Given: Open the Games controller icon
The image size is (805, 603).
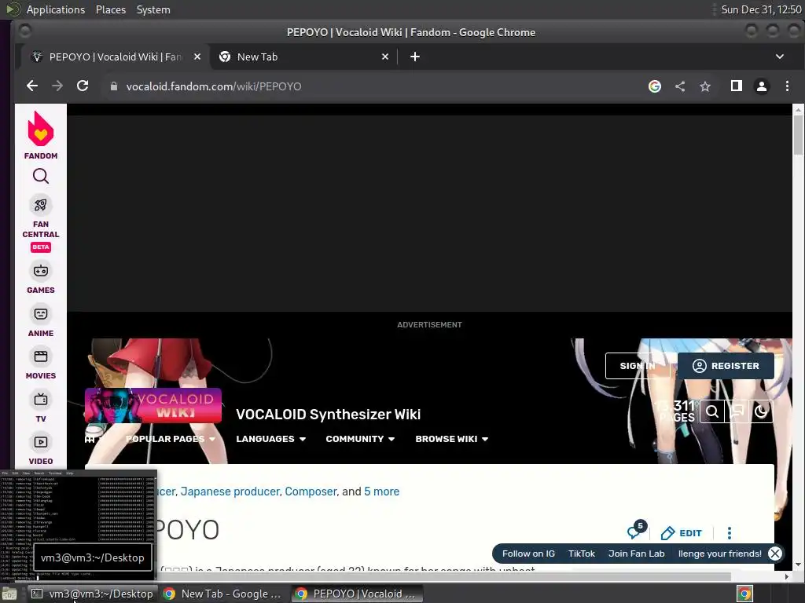Looking at the screenshot, I should (41, 271).
